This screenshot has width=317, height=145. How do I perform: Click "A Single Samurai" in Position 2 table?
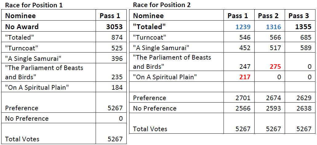point(161,48)
